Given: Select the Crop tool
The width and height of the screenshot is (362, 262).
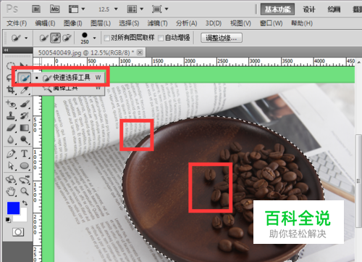Looking at the screenshot, I should click(x=10, y=90).
